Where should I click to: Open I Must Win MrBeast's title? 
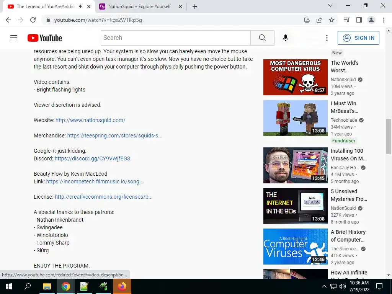tap(344, 107)
